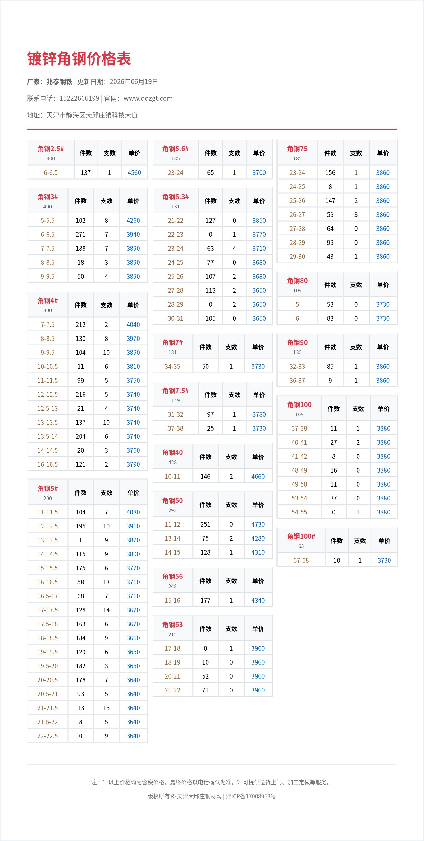Click price 3700 in 角钢5.6# table
This screenshot has width=424, height=841.
pyautogui.click(x=259, y=173)
